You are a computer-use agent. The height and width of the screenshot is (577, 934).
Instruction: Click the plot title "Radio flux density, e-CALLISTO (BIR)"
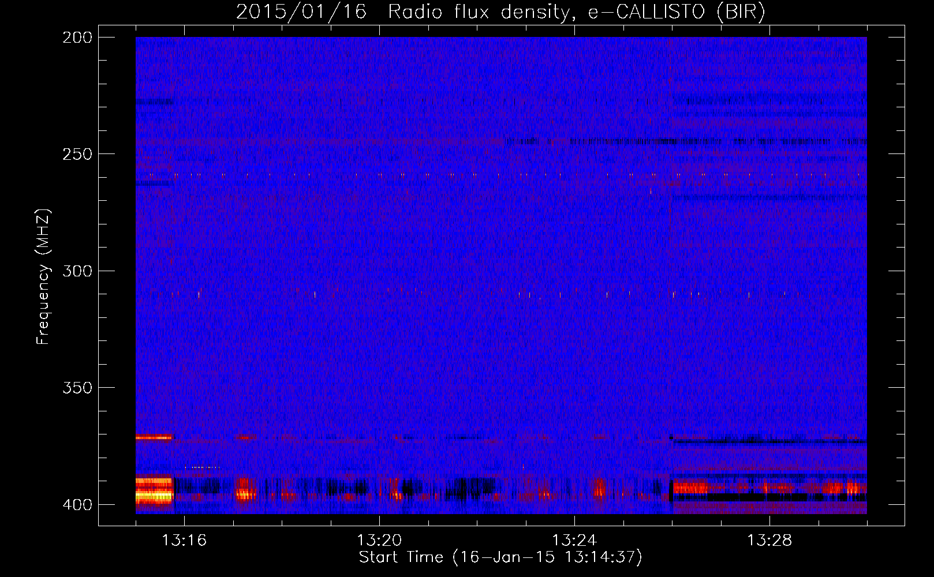pyautogui.click(x=576, y=12)
